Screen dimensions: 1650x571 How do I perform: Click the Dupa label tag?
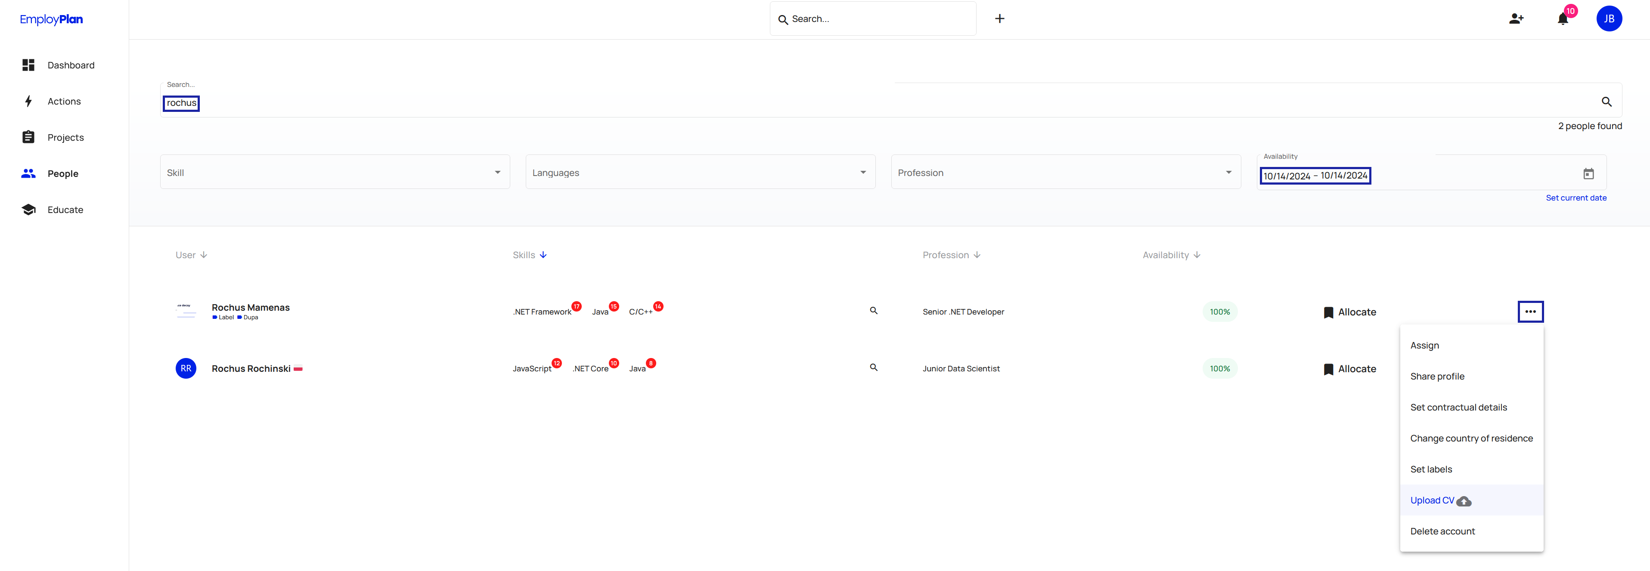click(x=248, y=318)
